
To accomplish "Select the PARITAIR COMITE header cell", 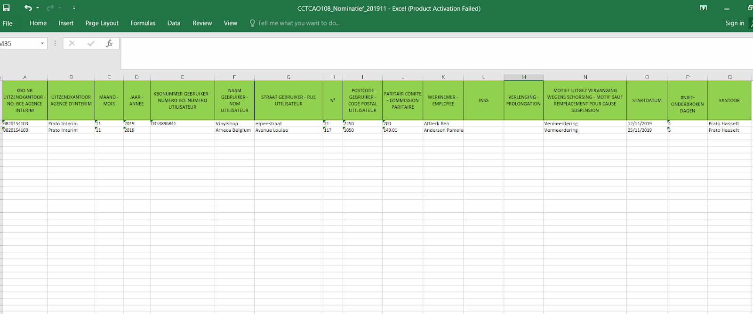I will coord(403,100).
